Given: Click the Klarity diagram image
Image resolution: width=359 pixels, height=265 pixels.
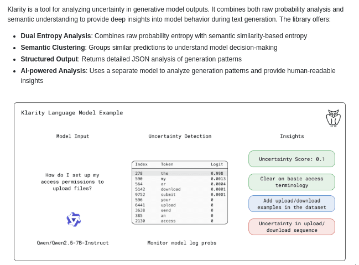Looking at the screenshot, I should (180, 181).
